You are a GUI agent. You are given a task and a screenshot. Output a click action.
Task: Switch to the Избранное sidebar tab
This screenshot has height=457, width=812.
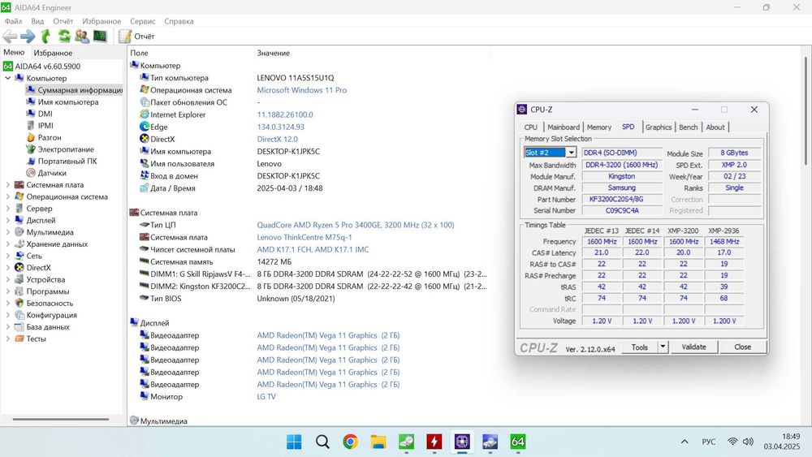click(53, 53)
